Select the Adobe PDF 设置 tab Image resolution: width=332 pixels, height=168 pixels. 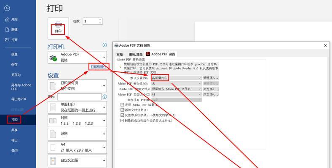[161, 54]
